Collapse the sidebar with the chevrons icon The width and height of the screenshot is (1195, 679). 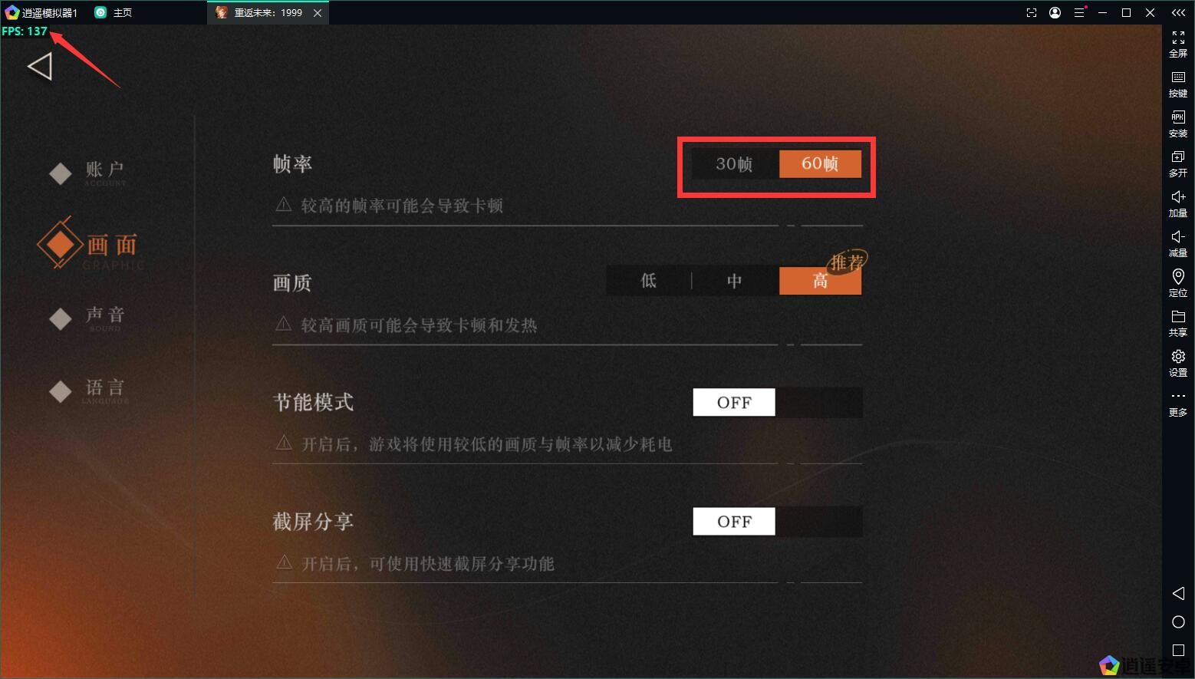pos(1178,12)
